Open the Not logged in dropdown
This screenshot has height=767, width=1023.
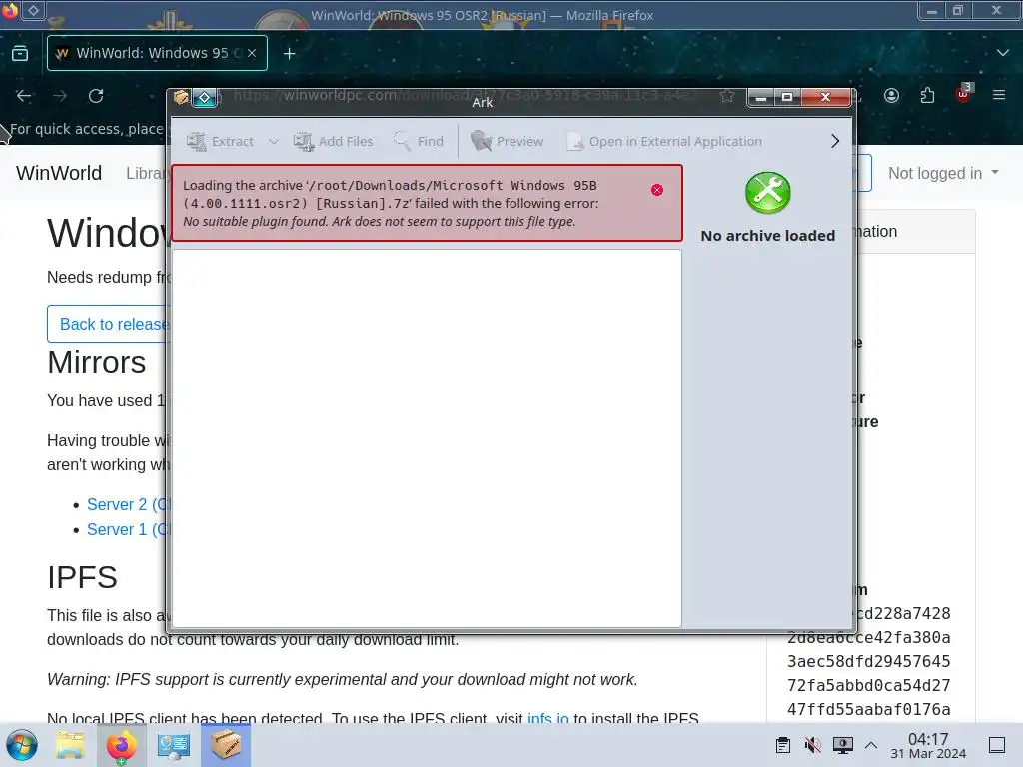point(943,173)
